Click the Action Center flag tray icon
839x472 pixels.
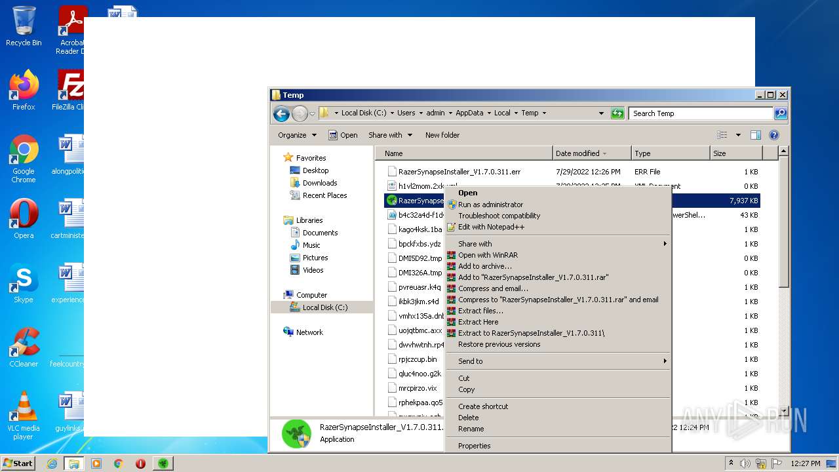click(777, 463)
